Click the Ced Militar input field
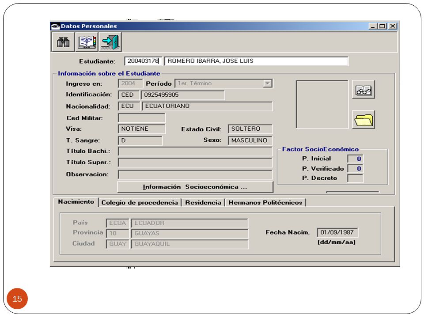 tap(141, 118)
